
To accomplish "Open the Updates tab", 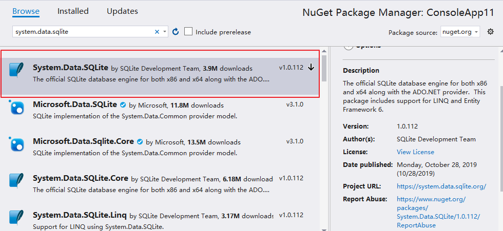I will [122, 11].
